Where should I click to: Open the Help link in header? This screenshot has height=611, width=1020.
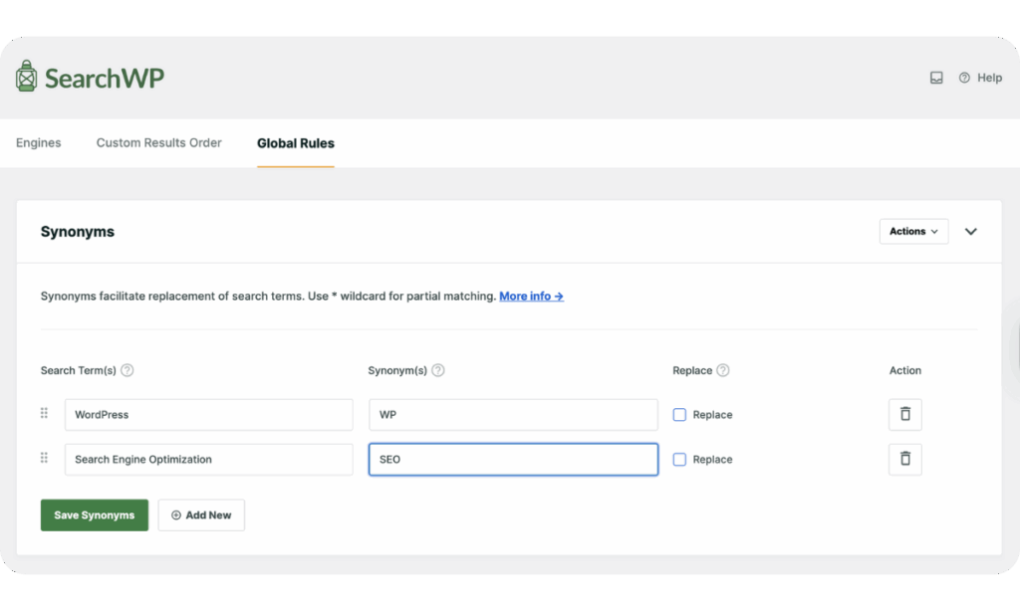(980, 78)
